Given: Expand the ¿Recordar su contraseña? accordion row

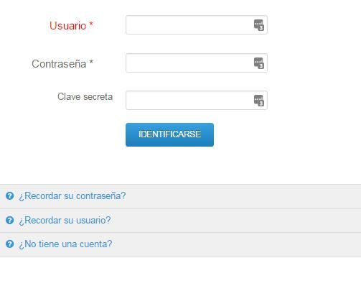Looking at the screenshot, I should pos(180,196).
